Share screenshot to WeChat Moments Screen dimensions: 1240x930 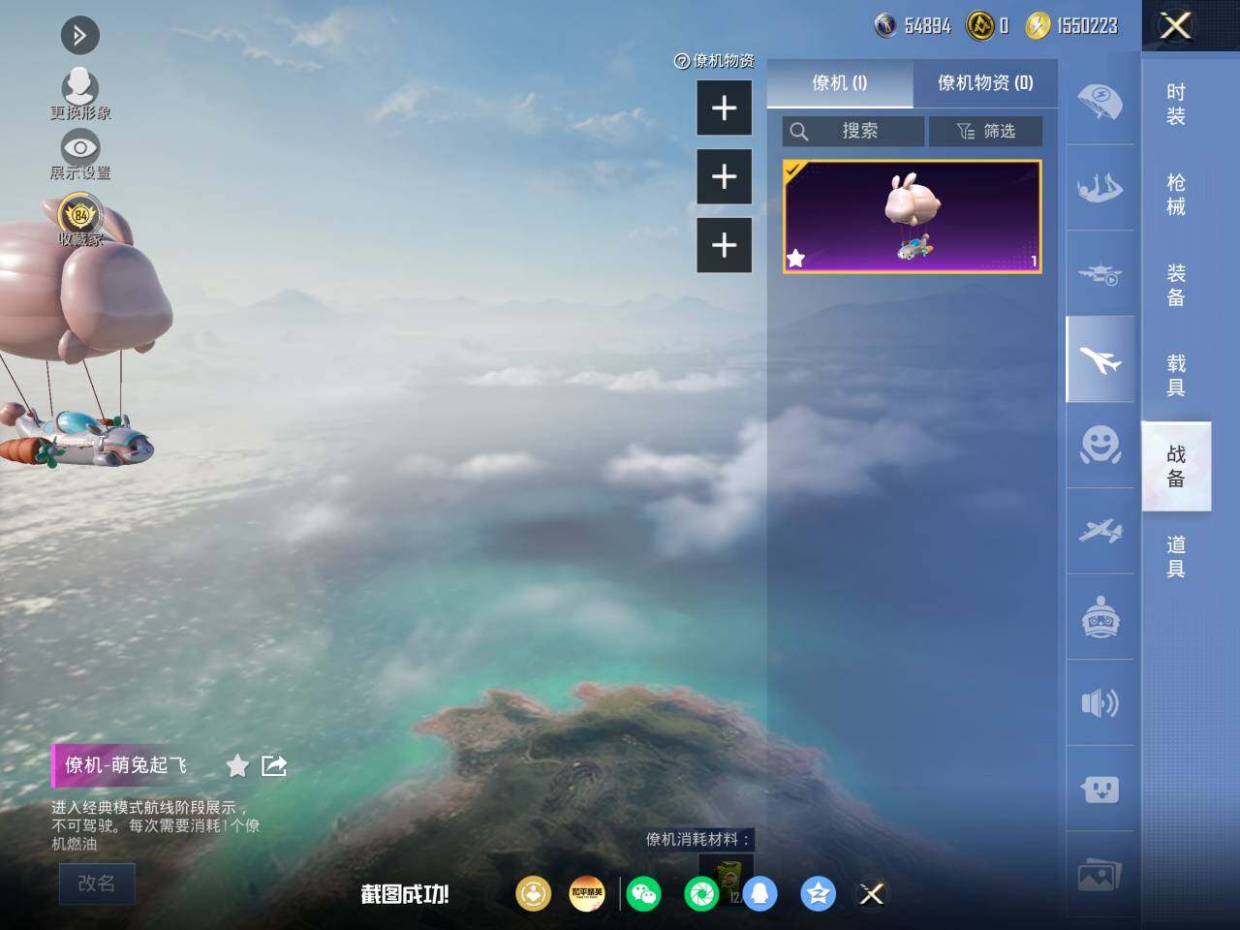701,894
